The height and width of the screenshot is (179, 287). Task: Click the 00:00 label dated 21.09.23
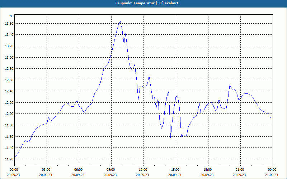tap(273, 170)
